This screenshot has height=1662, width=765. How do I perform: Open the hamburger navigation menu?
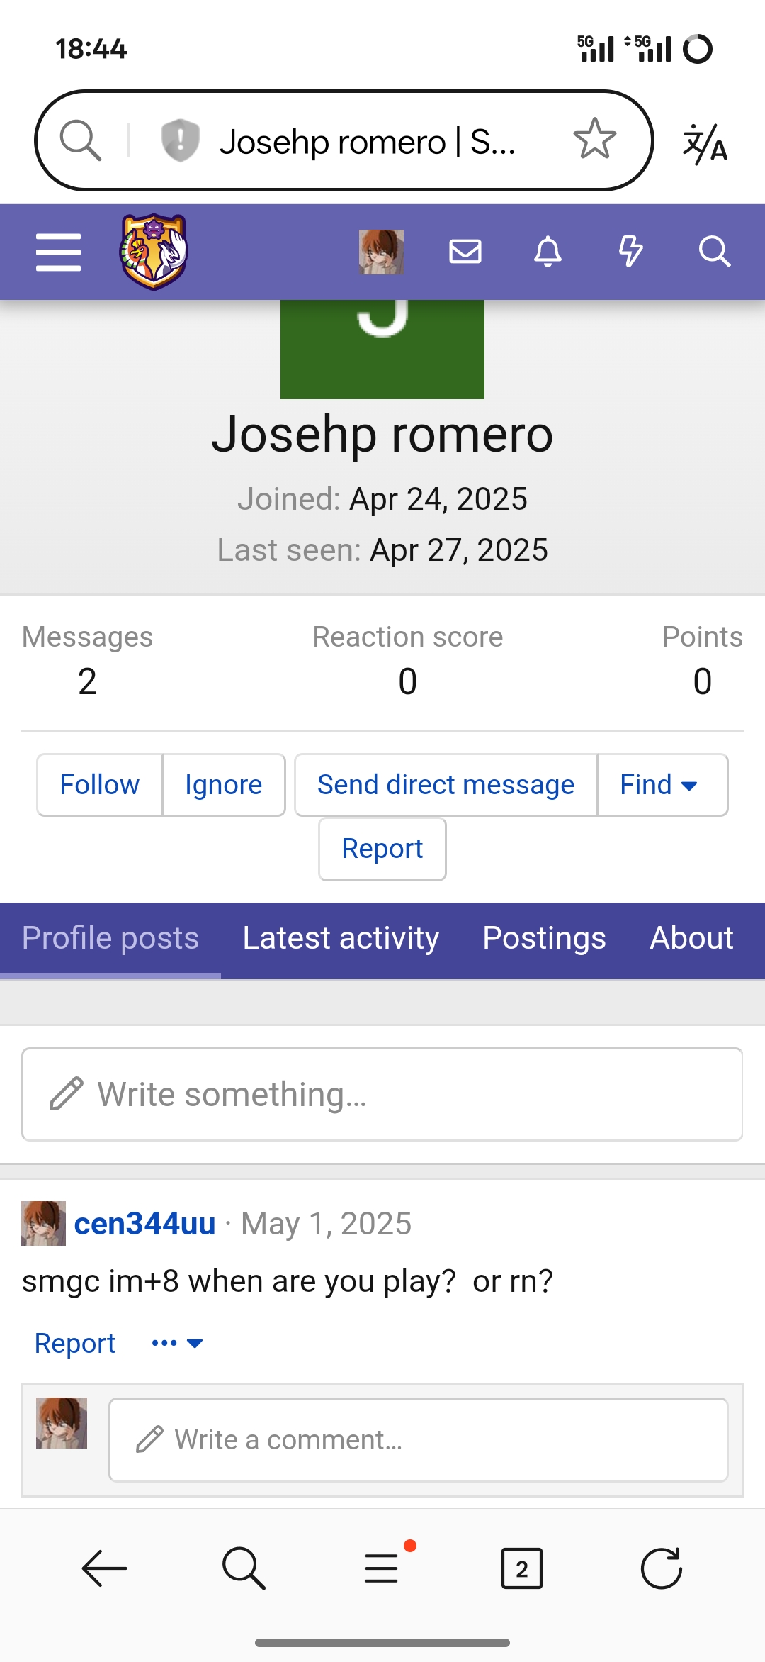click(x=58, y=252)
